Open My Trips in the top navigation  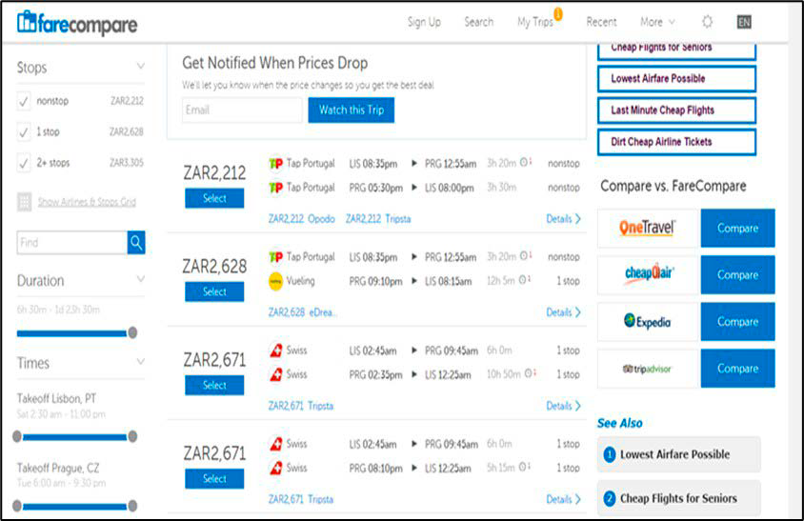(x=535, y=22)
